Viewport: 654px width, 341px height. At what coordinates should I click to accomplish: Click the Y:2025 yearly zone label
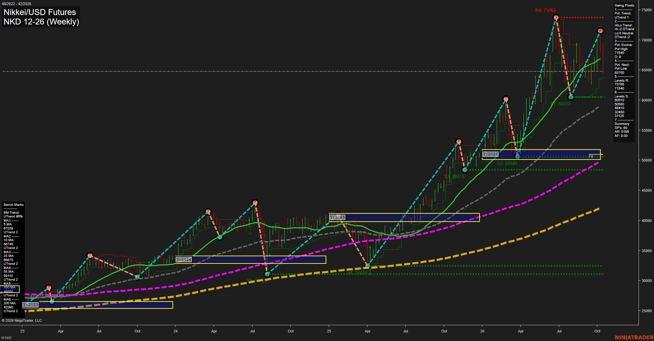point(337,217)
